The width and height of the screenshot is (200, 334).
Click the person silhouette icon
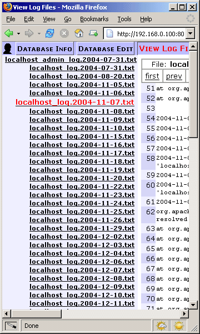point(8,49)
